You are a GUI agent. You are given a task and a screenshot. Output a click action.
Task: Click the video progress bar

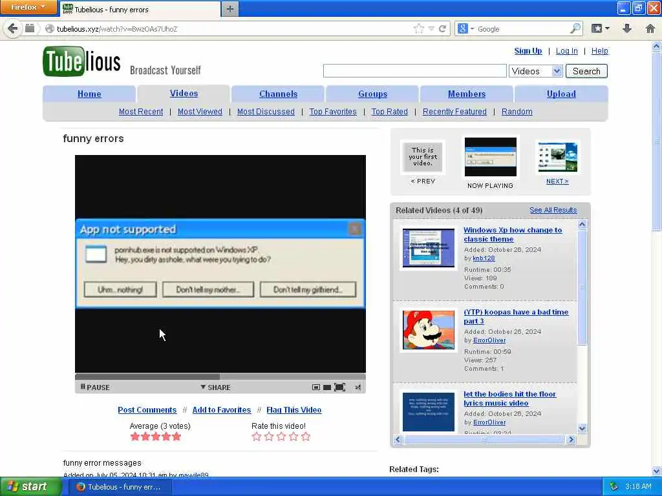220,377
